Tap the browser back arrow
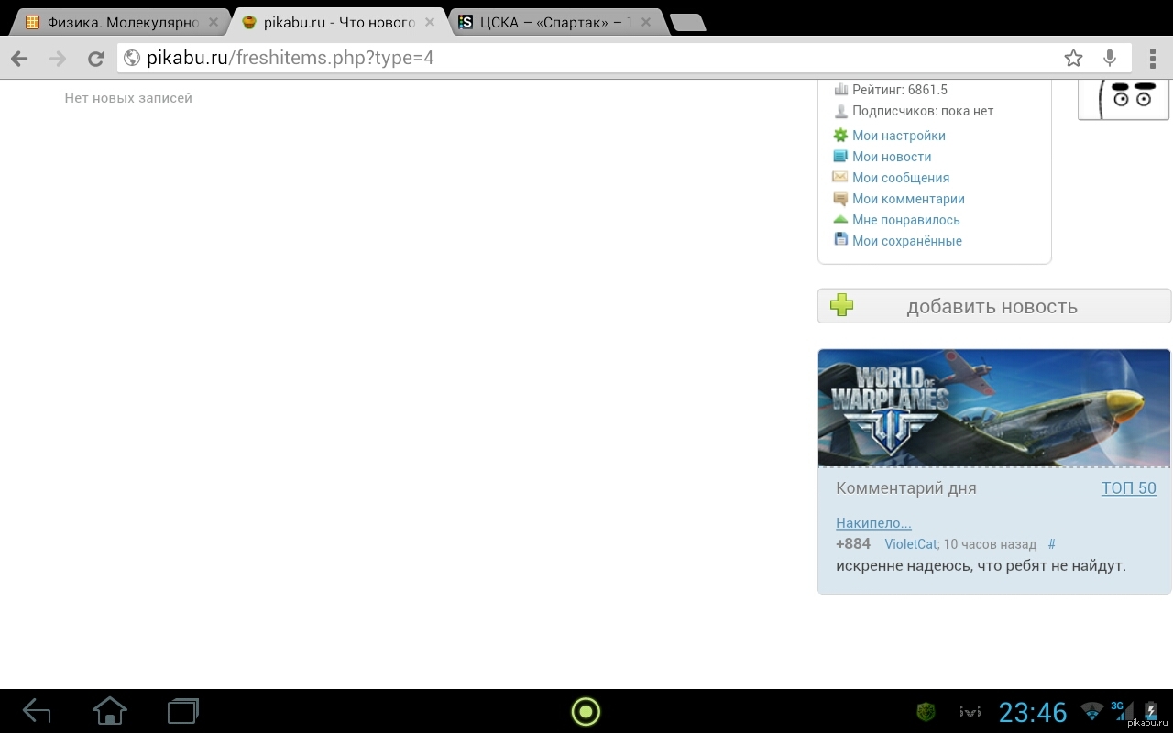 coord(19,59)
